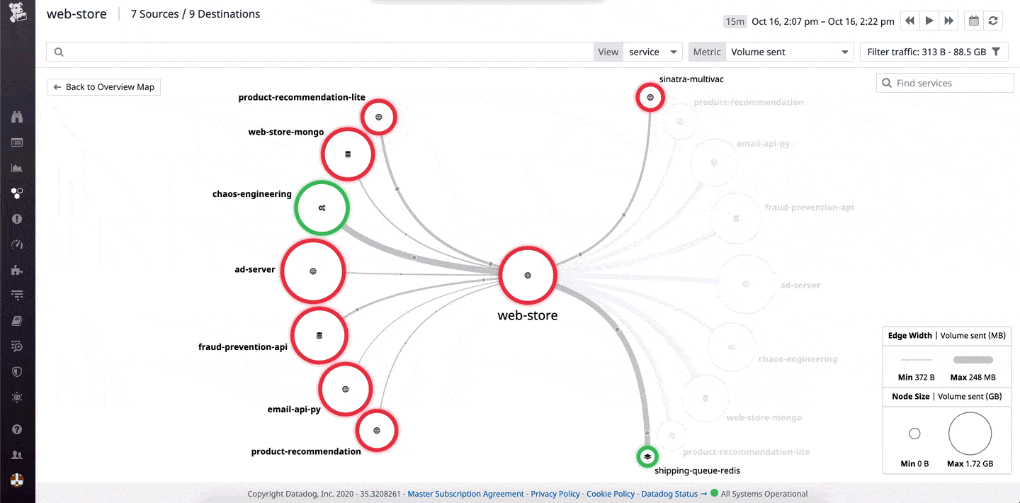Step the time range forward
Screen dimensions: 1020x503
tap(948, 21)
